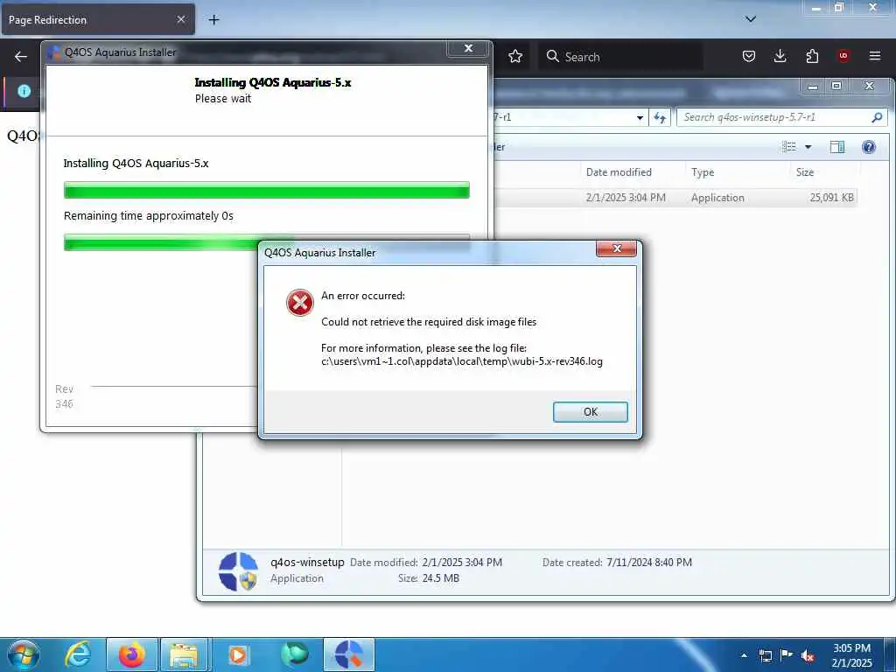Launch Internet Explorer from taskbar
The image size is (896, 672).
78,654
